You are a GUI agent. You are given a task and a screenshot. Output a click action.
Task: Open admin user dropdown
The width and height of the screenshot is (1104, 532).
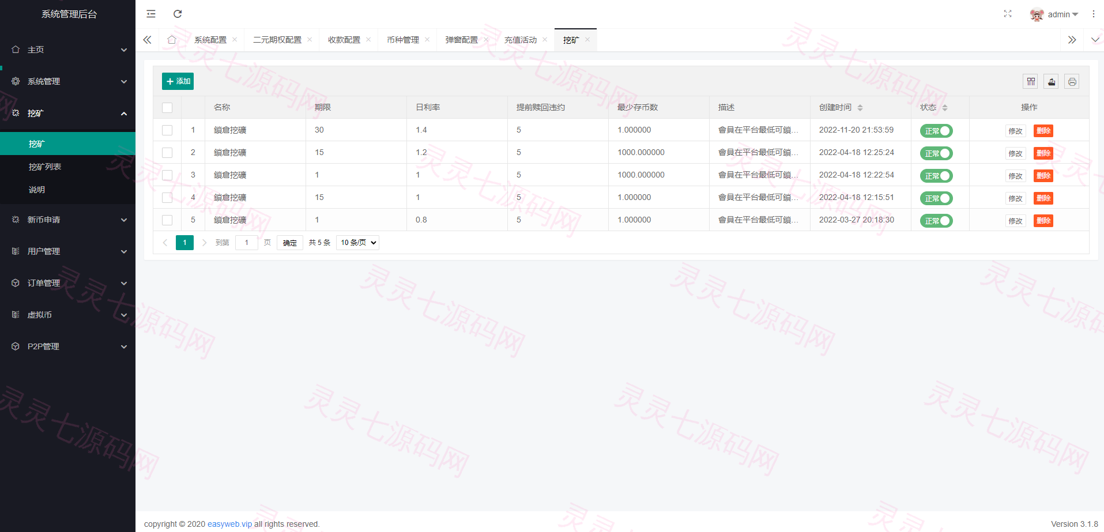1054,14
